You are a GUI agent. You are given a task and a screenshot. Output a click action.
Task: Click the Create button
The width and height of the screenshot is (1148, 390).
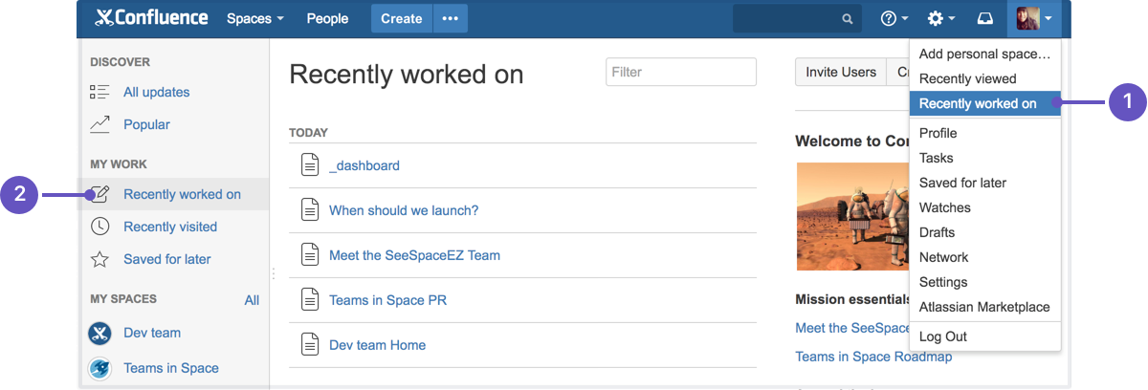(402, 18)
